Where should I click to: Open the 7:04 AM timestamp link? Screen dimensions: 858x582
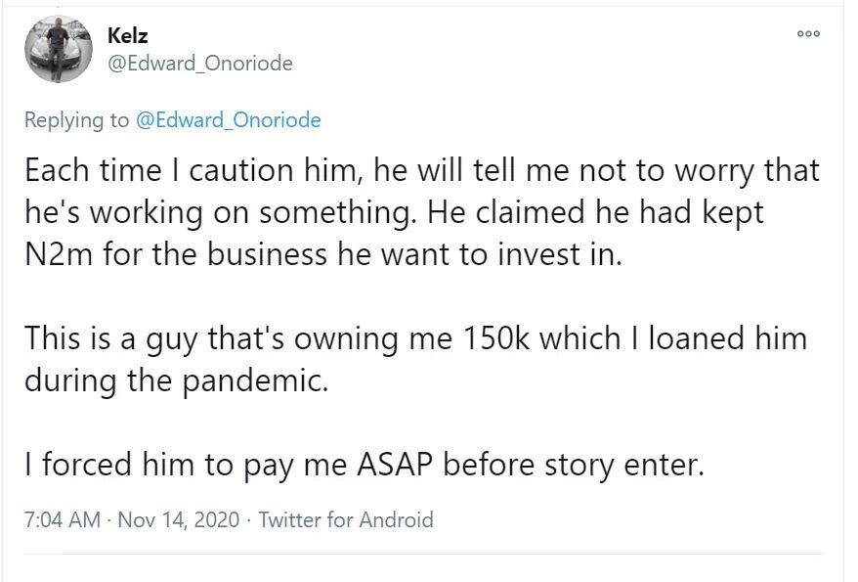[62, 519]
